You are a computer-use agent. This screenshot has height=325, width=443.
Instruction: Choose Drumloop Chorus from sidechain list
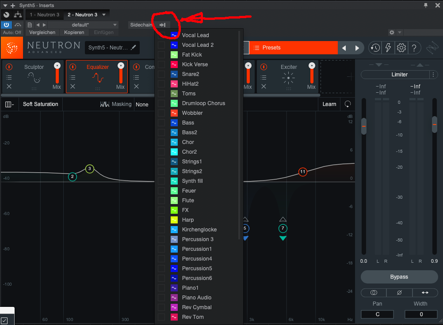click(203, 103)
